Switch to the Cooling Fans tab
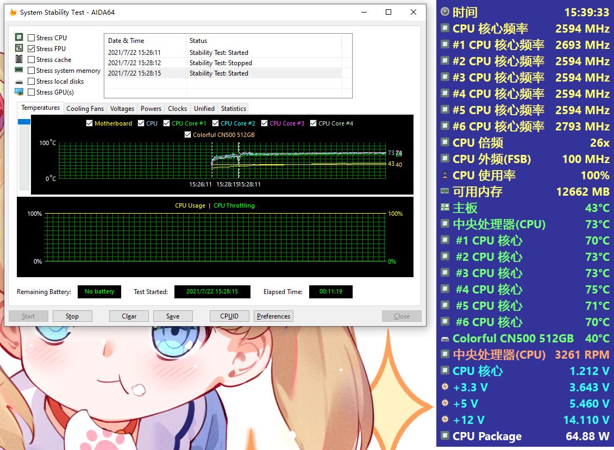This screenshot has width=614, height=450. coord(85,109)
